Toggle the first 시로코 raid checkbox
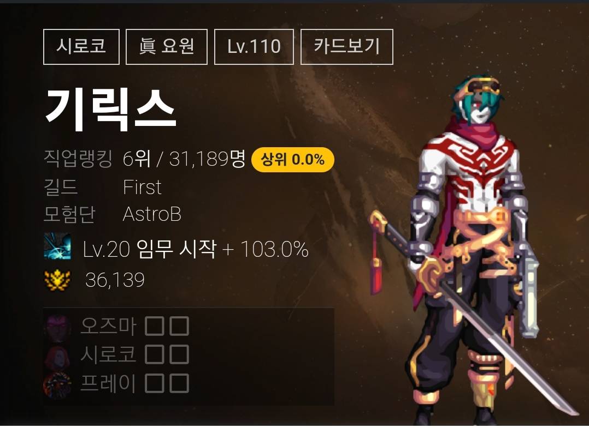This screenshot has width=589, height=428. pos(155,354)
